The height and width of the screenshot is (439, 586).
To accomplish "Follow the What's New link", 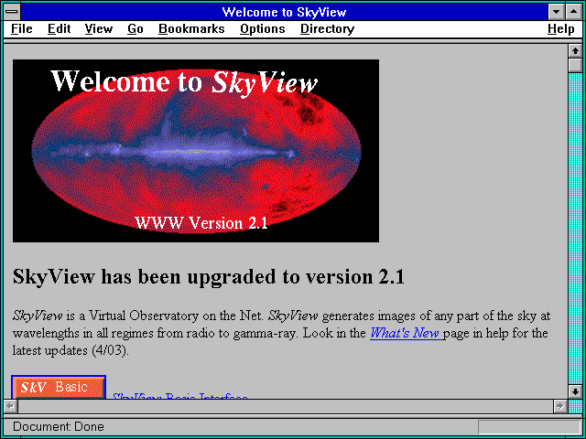I will [407, 333].
